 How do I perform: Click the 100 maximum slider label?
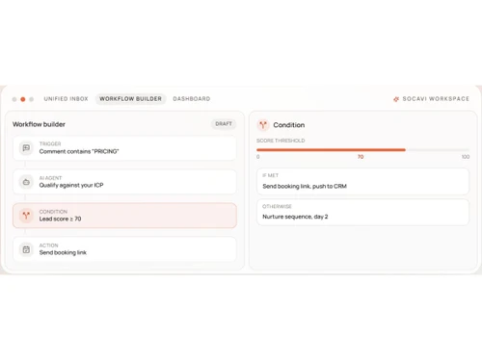pyautogui.click(x=466, y=157)
